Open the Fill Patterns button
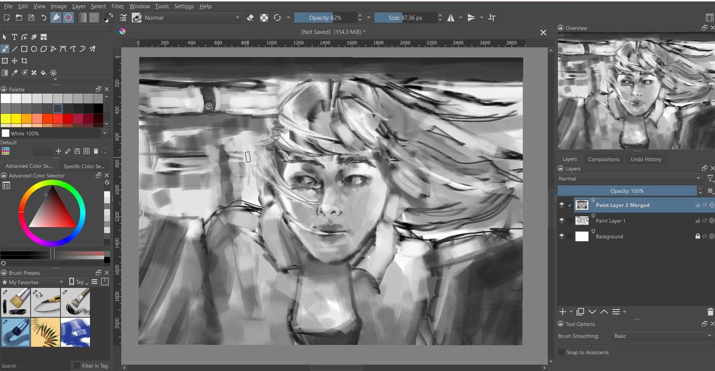The width and height of the screenshot is (715, 371). 94,18
